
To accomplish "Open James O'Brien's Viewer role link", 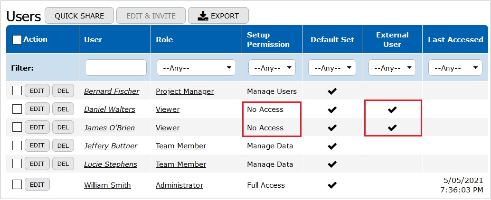I will pos(168,128).
